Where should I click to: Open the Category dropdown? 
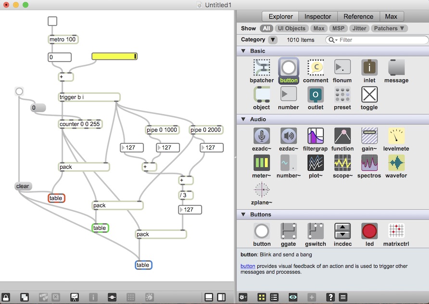click(273, 40)
